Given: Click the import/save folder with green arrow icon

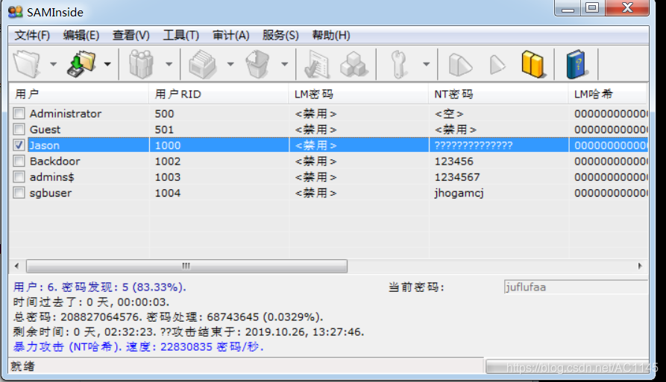Looking at the screenshot, I should pos(81,64).
